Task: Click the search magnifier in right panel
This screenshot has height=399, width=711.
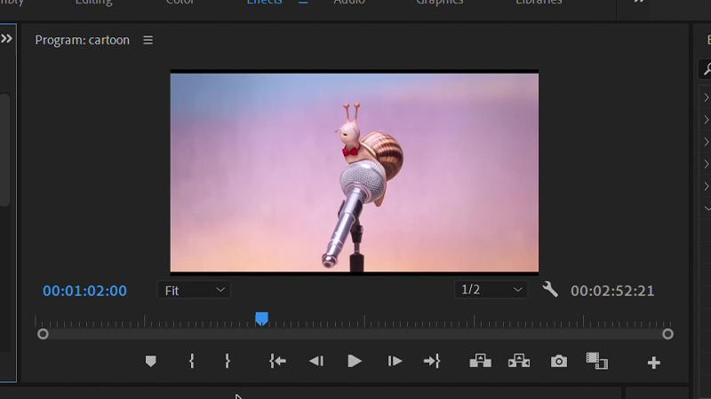Action: (x=707, y=69)
